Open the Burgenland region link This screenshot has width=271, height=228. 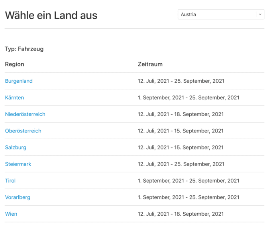[19, 81]
